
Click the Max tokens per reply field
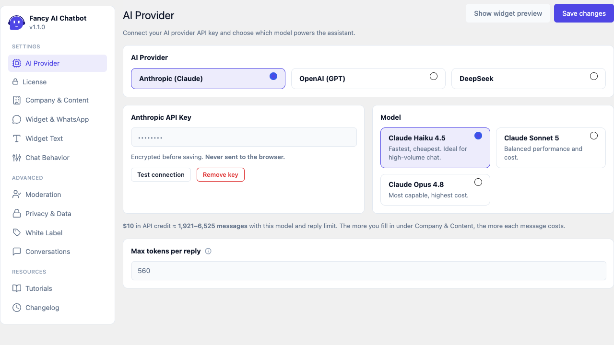pyautogui.click(x=368, y=271)
